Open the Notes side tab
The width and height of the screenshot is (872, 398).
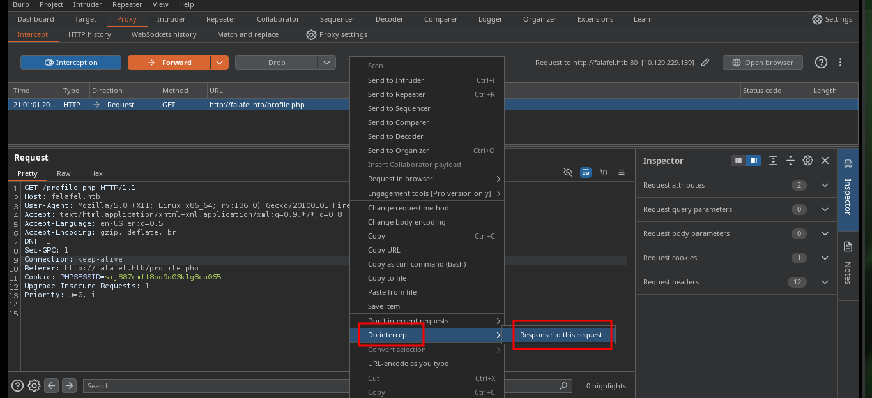(x=848, y=263)
